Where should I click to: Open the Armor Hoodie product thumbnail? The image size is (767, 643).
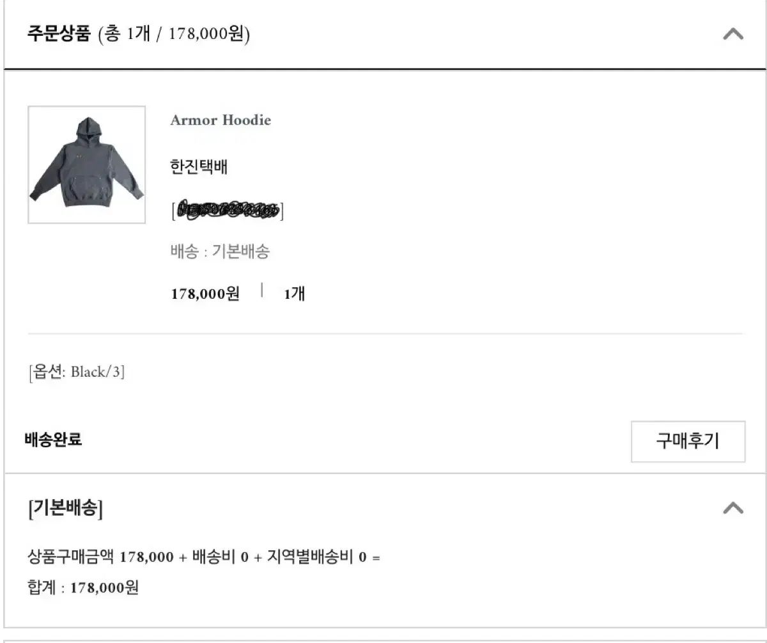point(86,164)
